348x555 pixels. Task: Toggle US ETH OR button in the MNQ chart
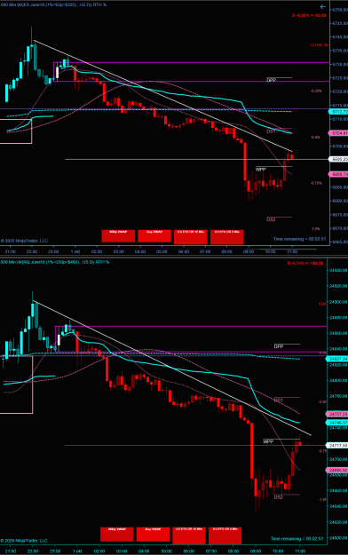[189, 535]
